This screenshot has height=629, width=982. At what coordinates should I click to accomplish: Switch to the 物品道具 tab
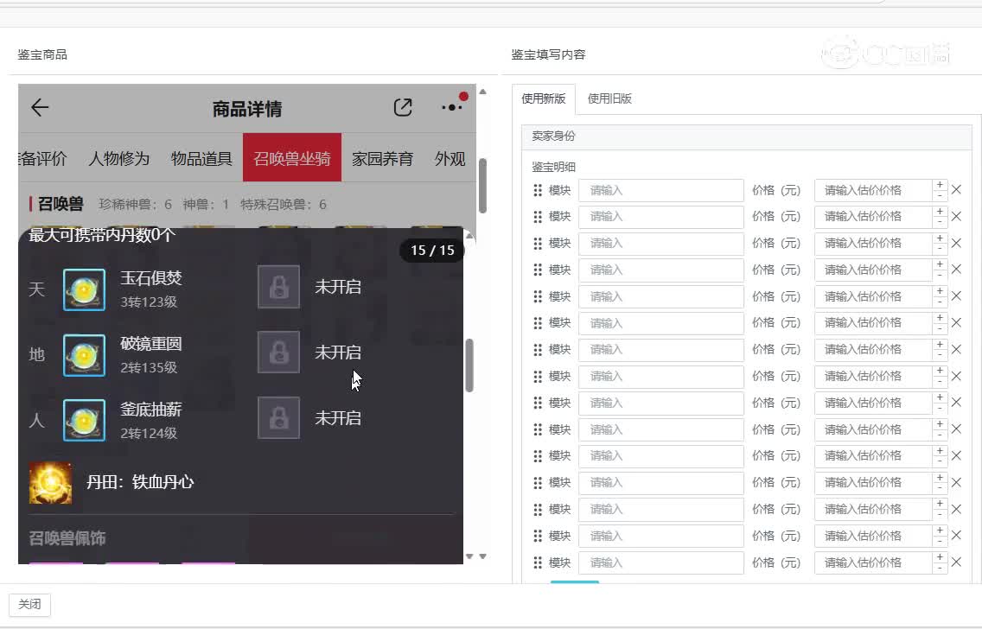coord(201,159)
